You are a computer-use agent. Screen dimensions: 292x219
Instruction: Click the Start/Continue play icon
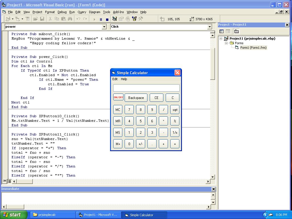(x=94, y=19)
